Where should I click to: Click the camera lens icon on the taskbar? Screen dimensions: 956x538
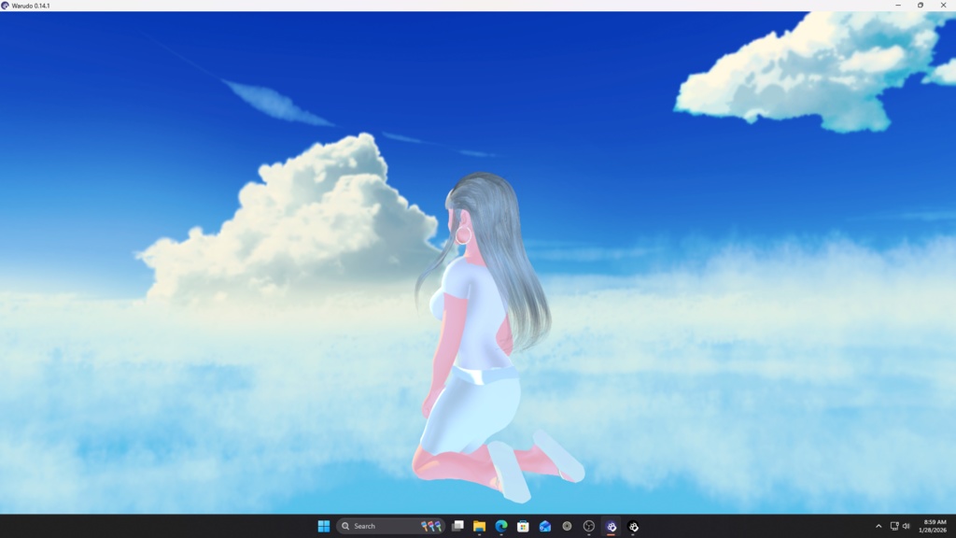[568, 526]
